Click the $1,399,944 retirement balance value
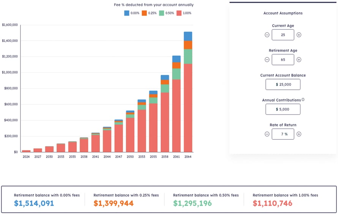Screen dimensions: 338x214 click(x=114, y=203)
